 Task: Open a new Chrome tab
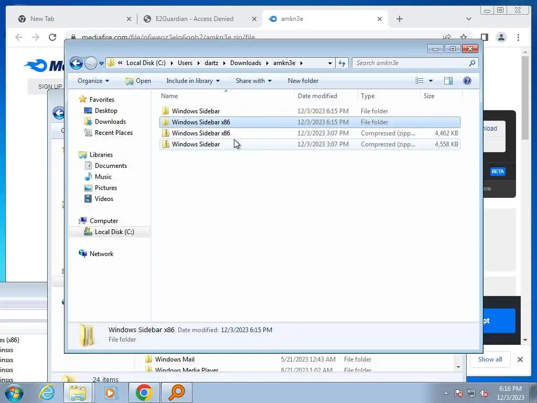click(x=399, y=19)
